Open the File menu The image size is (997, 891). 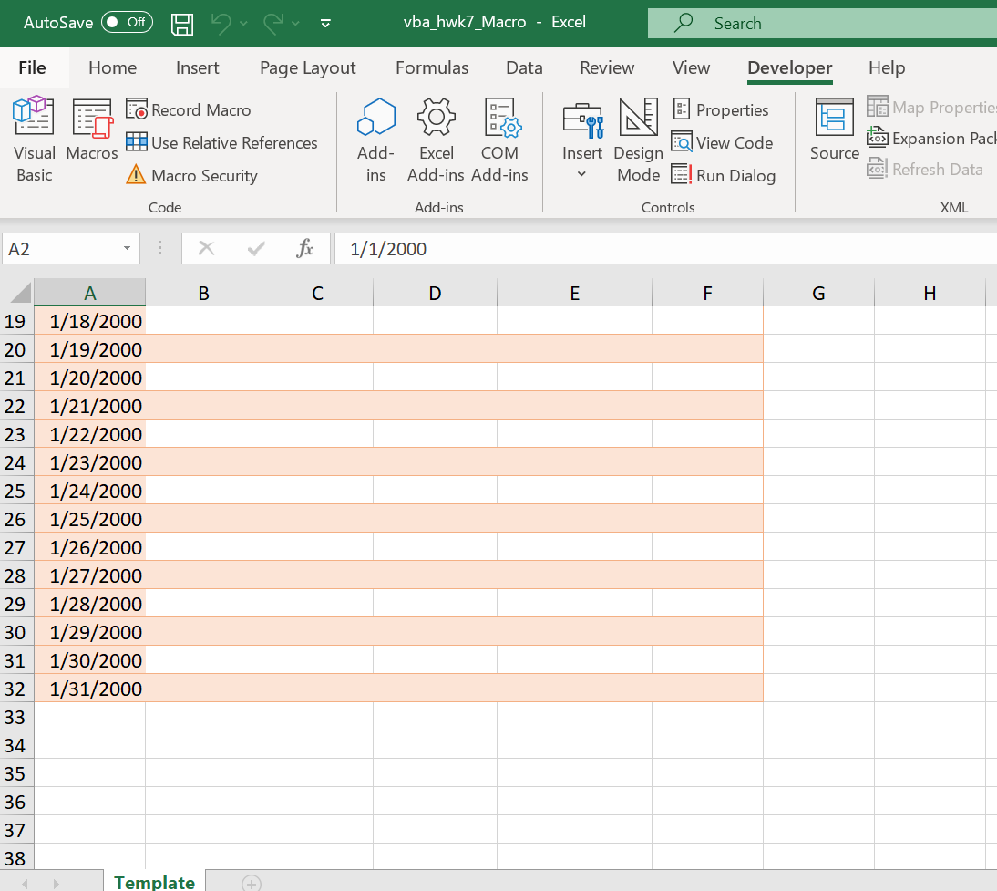(32, 68)
